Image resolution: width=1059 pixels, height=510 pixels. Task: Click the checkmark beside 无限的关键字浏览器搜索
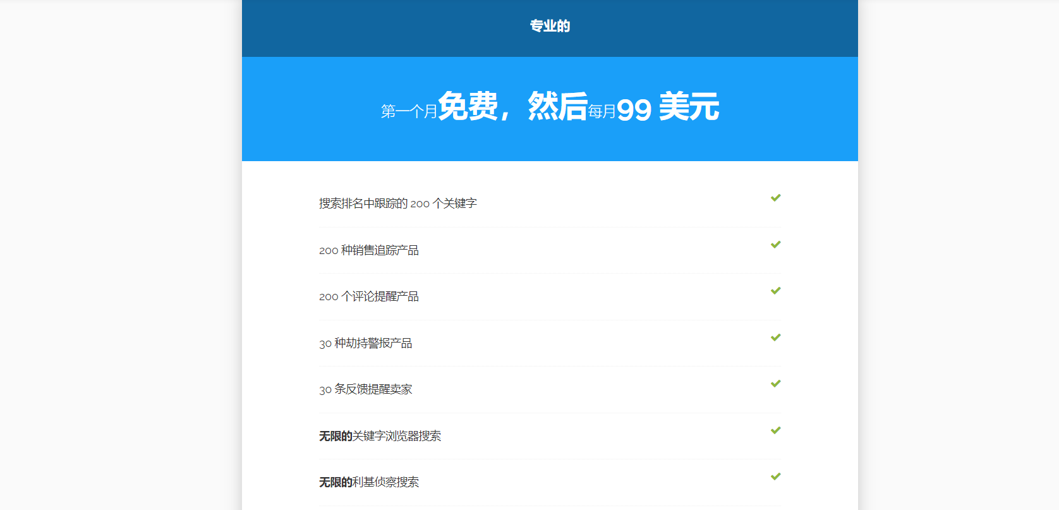[x=776, y=430]
